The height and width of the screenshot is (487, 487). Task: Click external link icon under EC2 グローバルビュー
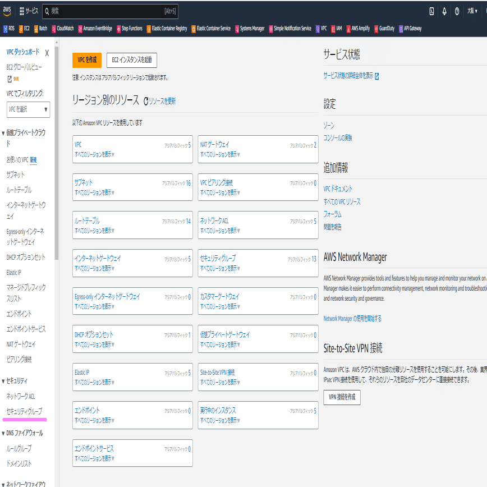10,79
